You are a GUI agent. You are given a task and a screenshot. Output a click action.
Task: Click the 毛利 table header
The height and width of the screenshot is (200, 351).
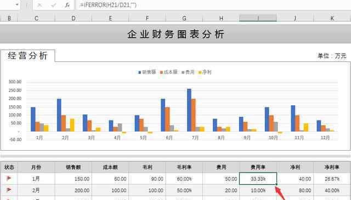pos(147,167)
